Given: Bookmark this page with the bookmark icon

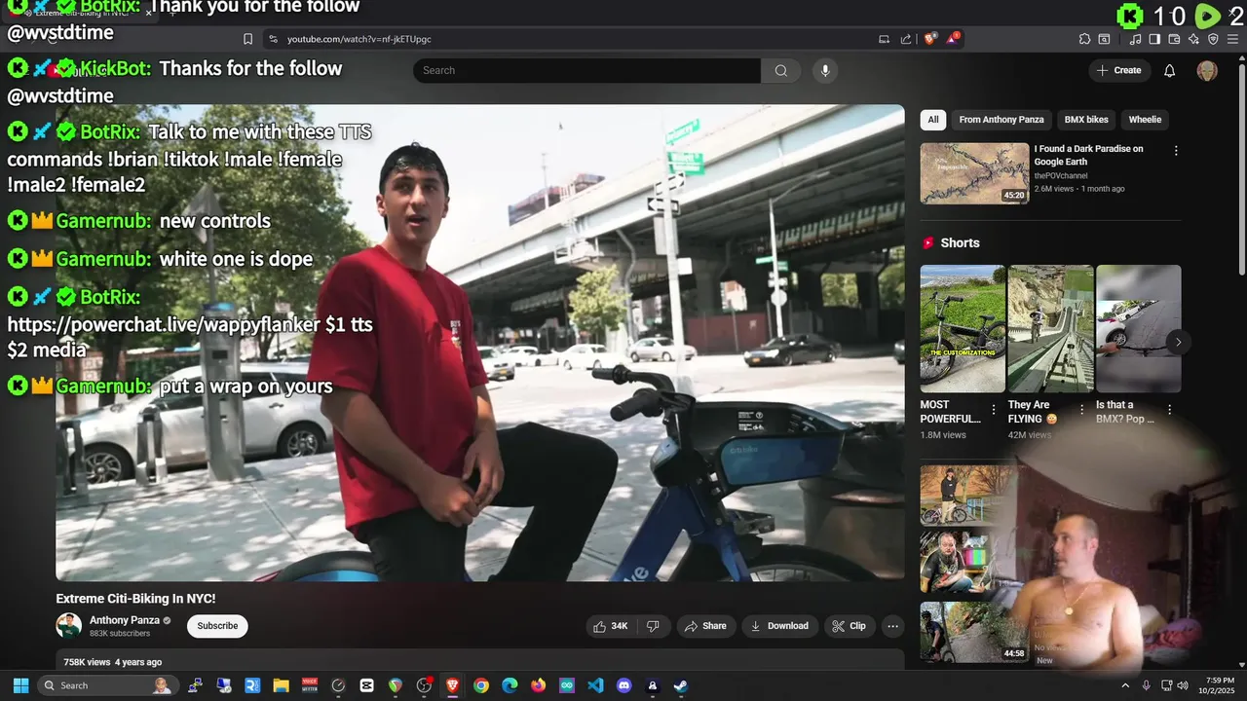Looking at the screenshot, I should [x=247, y=39].
